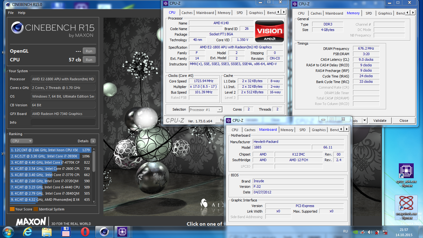Click the CPU-Z CPU window title bar icon
This screenshot has height=238, width=423.
pyautogui.click(x=165, y=3)
